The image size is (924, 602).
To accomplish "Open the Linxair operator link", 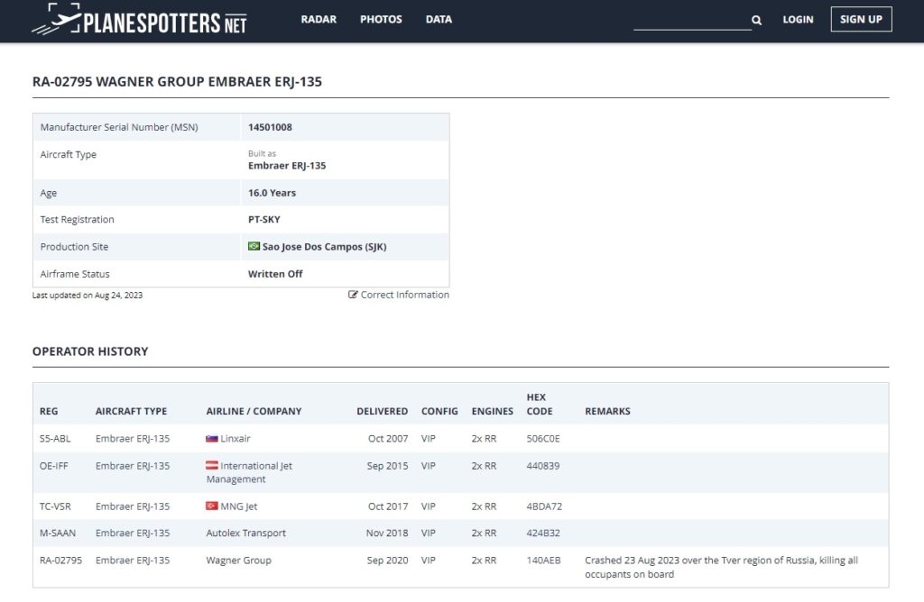I will point(236,439).
